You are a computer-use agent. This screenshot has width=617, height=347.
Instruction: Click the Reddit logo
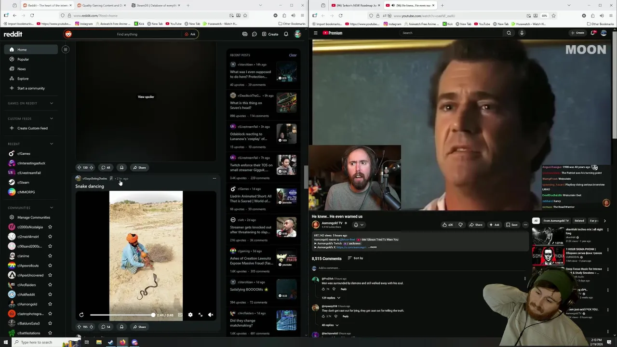(x=13, y=34)
